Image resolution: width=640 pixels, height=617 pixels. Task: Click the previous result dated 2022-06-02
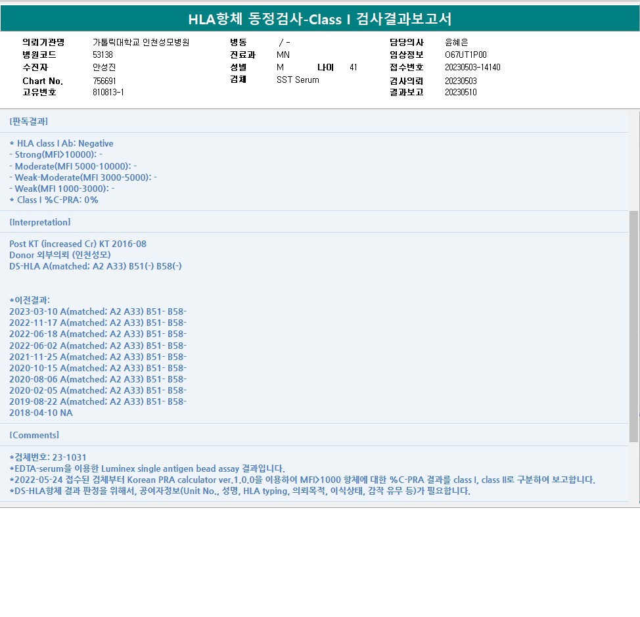(98, 346)
